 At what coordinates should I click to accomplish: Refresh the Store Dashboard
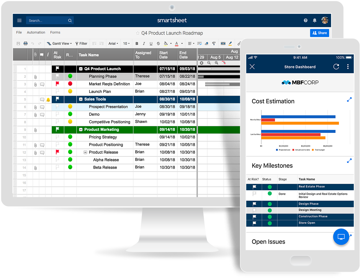click(336, 67)
